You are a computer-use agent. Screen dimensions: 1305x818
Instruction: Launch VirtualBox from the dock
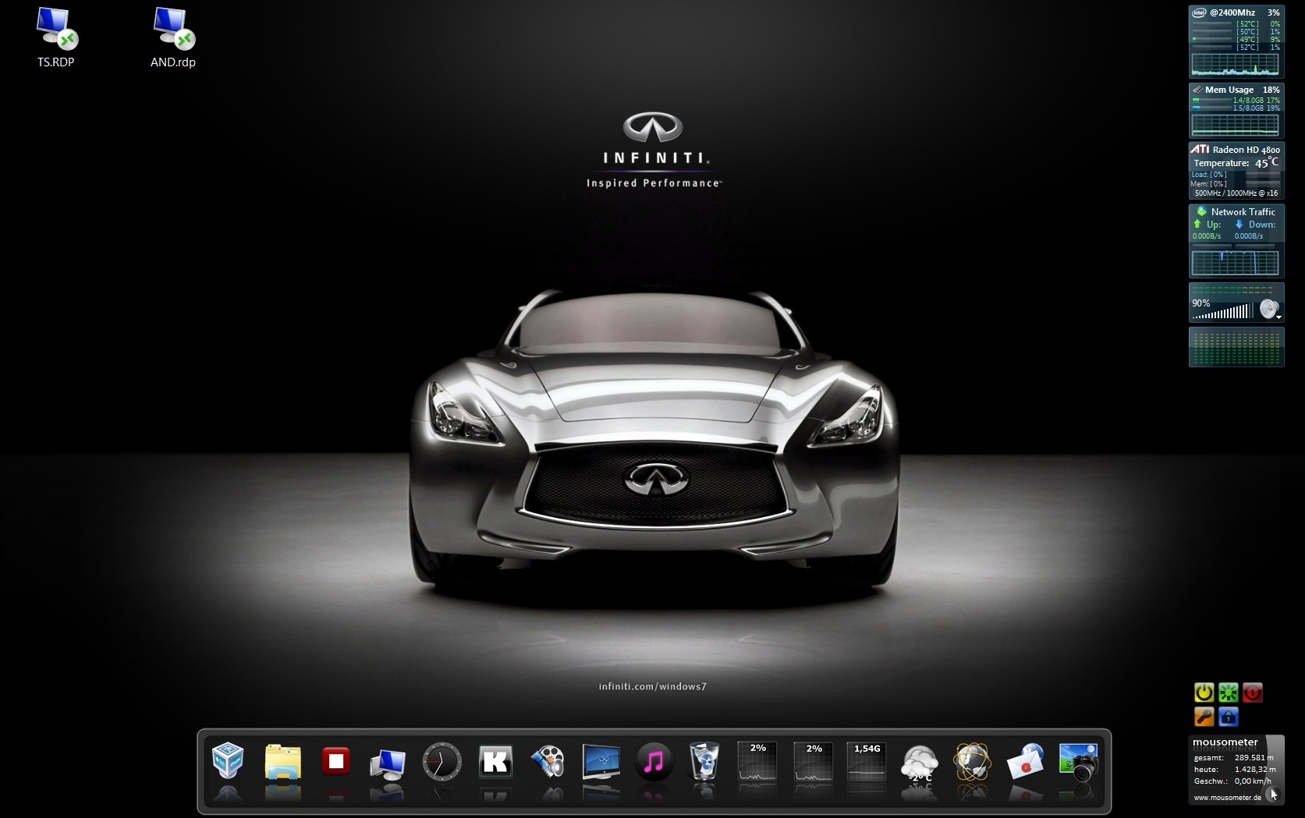(x=228, y=760)
